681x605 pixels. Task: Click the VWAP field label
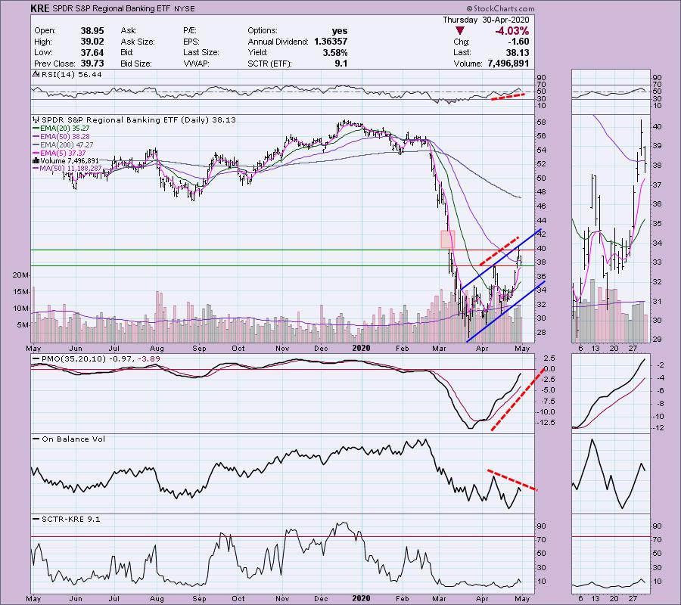[x=196, y=64]
